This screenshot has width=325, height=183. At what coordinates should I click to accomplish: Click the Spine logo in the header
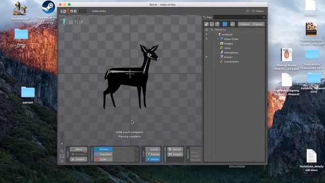(x=69, y=11)
